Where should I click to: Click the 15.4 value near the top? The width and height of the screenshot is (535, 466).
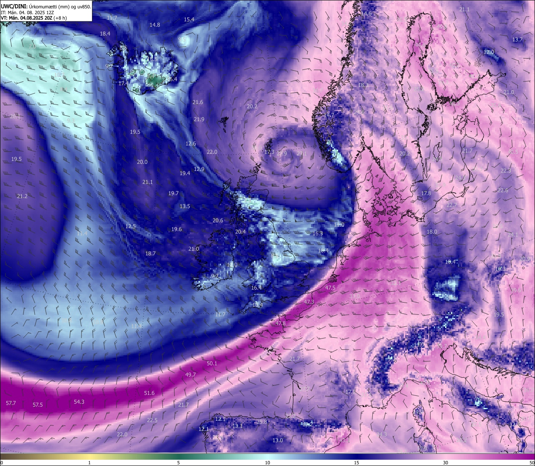[189, 19]
